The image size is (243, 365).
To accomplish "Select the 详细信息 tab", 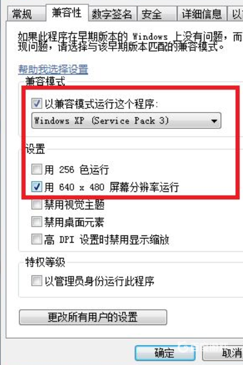I will 202,14.
